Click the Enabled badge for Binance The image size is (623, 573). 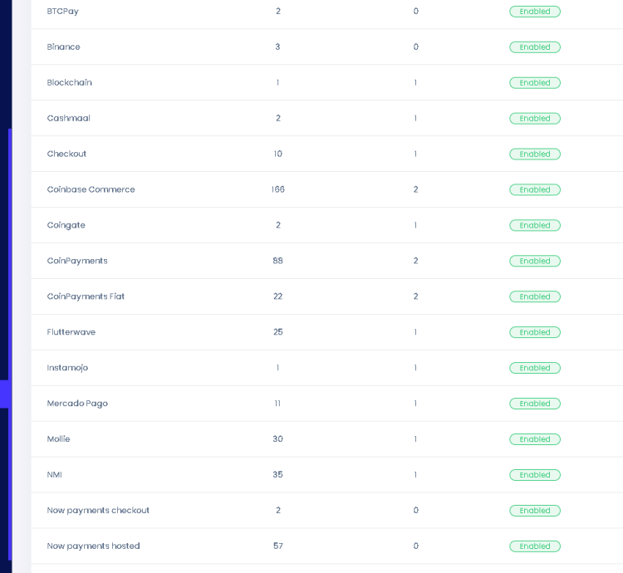pyautogui.click(x=534, y=47)
